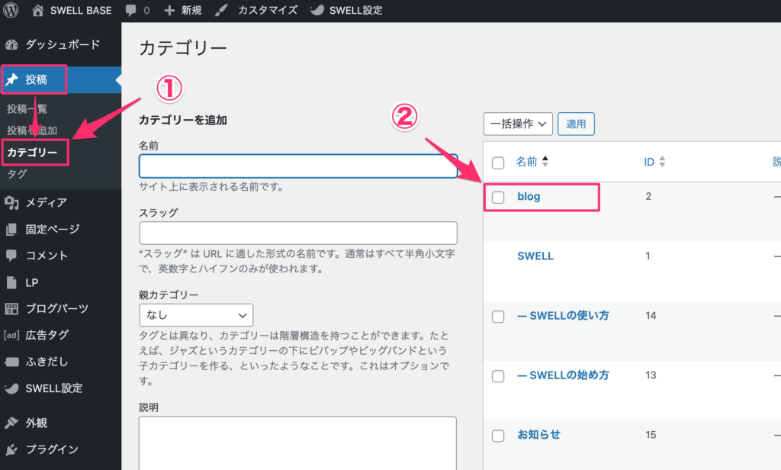Check the blog category checkbox
This screenshot has height=470, width=781.
click(498, 196)
